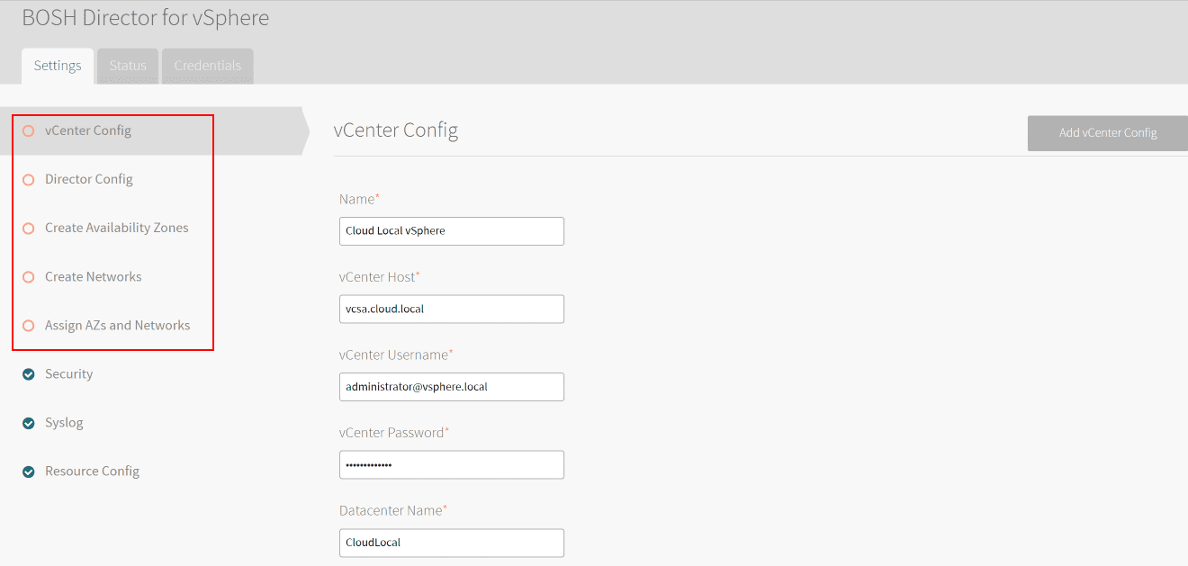
Task: Switch to the Status tab
Action: (128, 66)
